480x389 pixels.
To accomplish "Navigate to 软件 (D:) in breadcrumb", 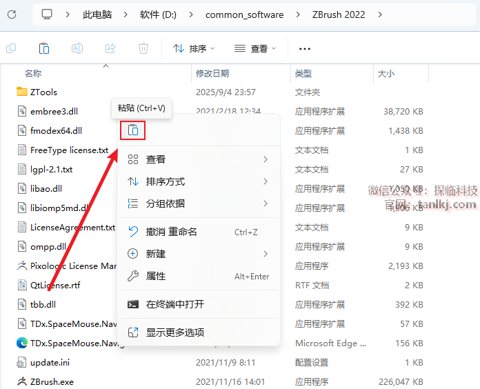I will (158, 14).
